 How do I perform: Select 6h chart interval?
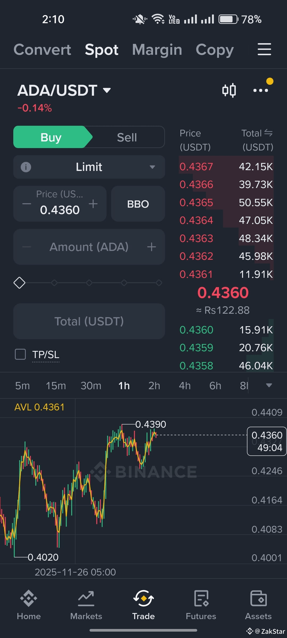pos(215,385)
